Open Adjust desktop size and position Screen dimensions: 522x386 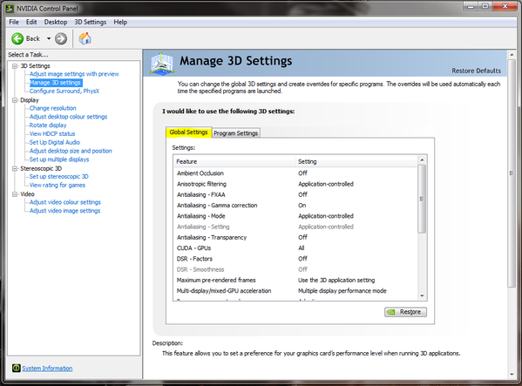click(x=71, y=151)
